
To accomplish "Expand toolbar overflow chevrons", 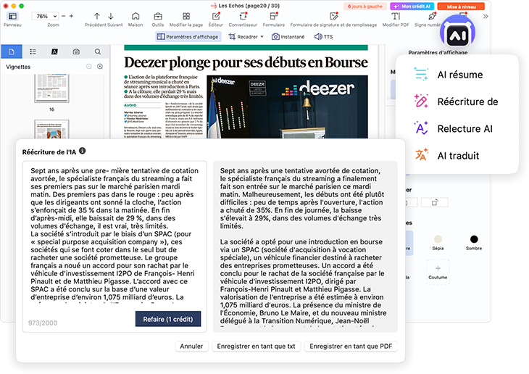I will 485,16.
